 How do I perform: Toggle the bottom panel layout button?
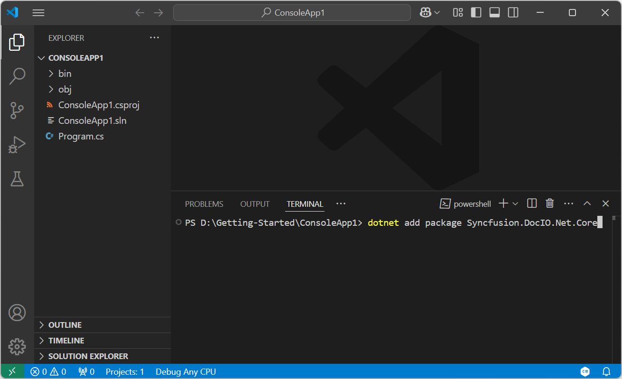[494, 13]
